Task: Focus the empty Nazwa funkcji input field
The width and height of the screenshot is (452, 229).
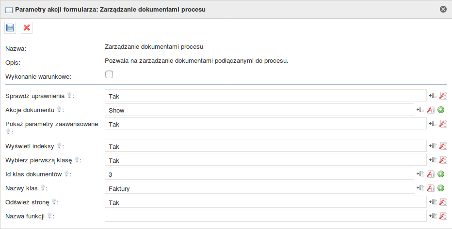Action: (265, 216)
